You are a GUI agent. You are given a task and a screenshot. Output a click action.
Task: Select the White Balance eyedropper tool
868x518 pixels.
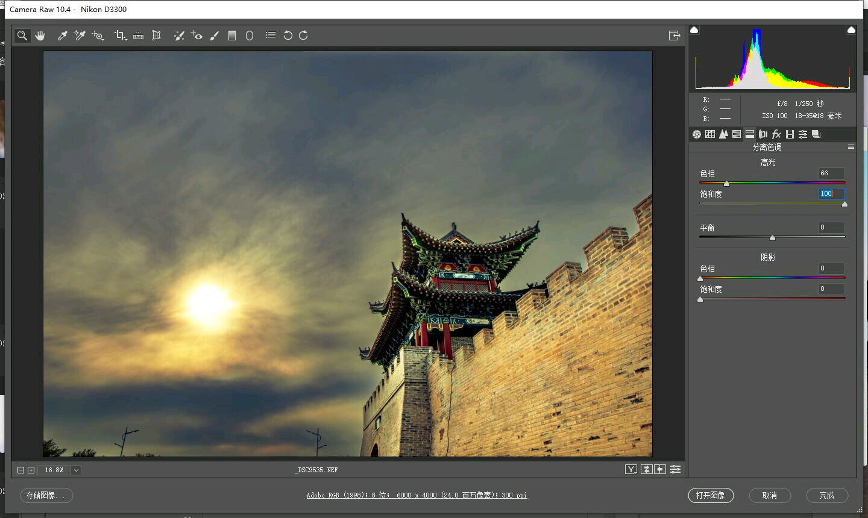(x=62, y=36)
